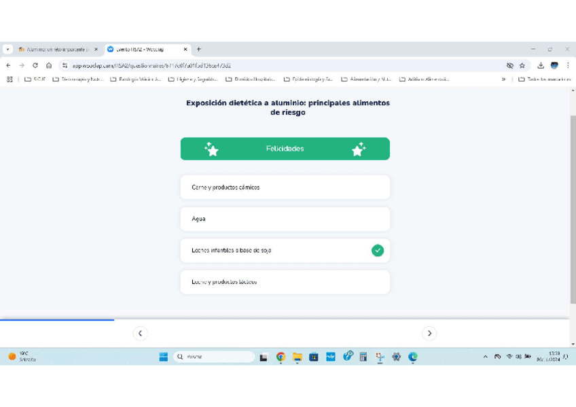Open the browser home page
This screenshot has width=576, height=407.
(49, 65)
